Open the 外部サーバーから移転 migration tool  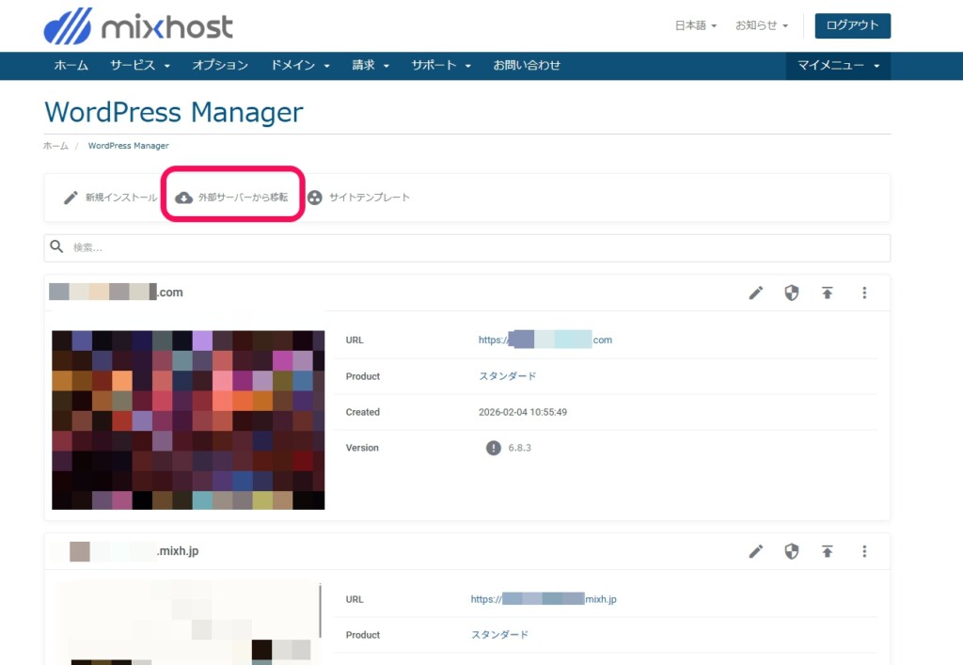coord(231,198)
